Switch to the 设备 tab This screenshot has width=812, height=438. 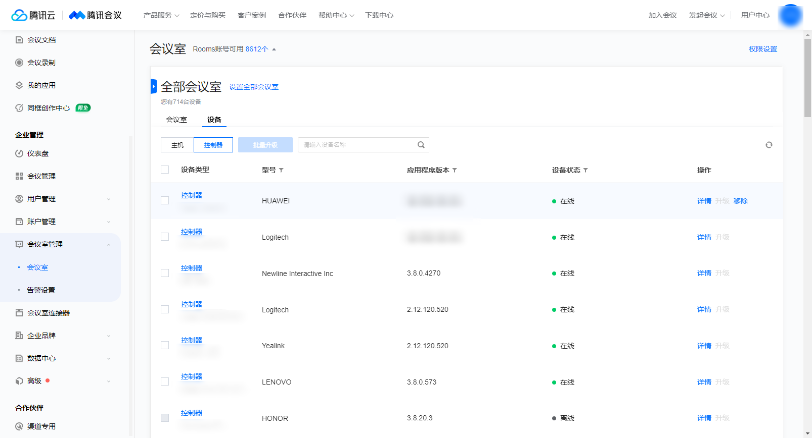214,120
